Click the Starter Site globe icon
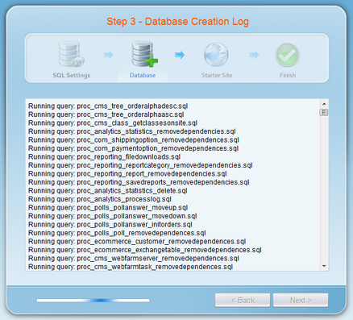This screenshot has height=320, width=353. pos(216,55)
